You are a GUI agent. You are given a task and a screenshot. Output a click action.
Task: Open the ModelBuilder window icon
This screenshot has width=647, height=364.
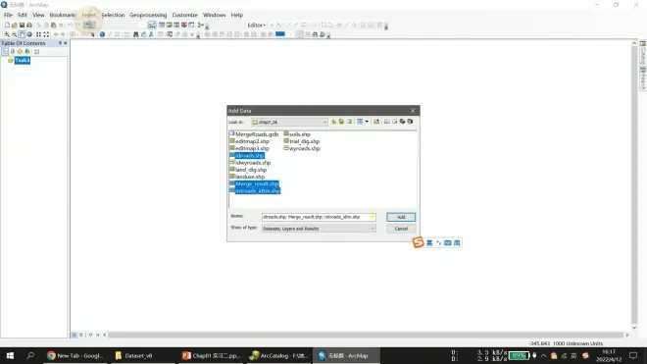pyautogui.click(x=201, y=26)
